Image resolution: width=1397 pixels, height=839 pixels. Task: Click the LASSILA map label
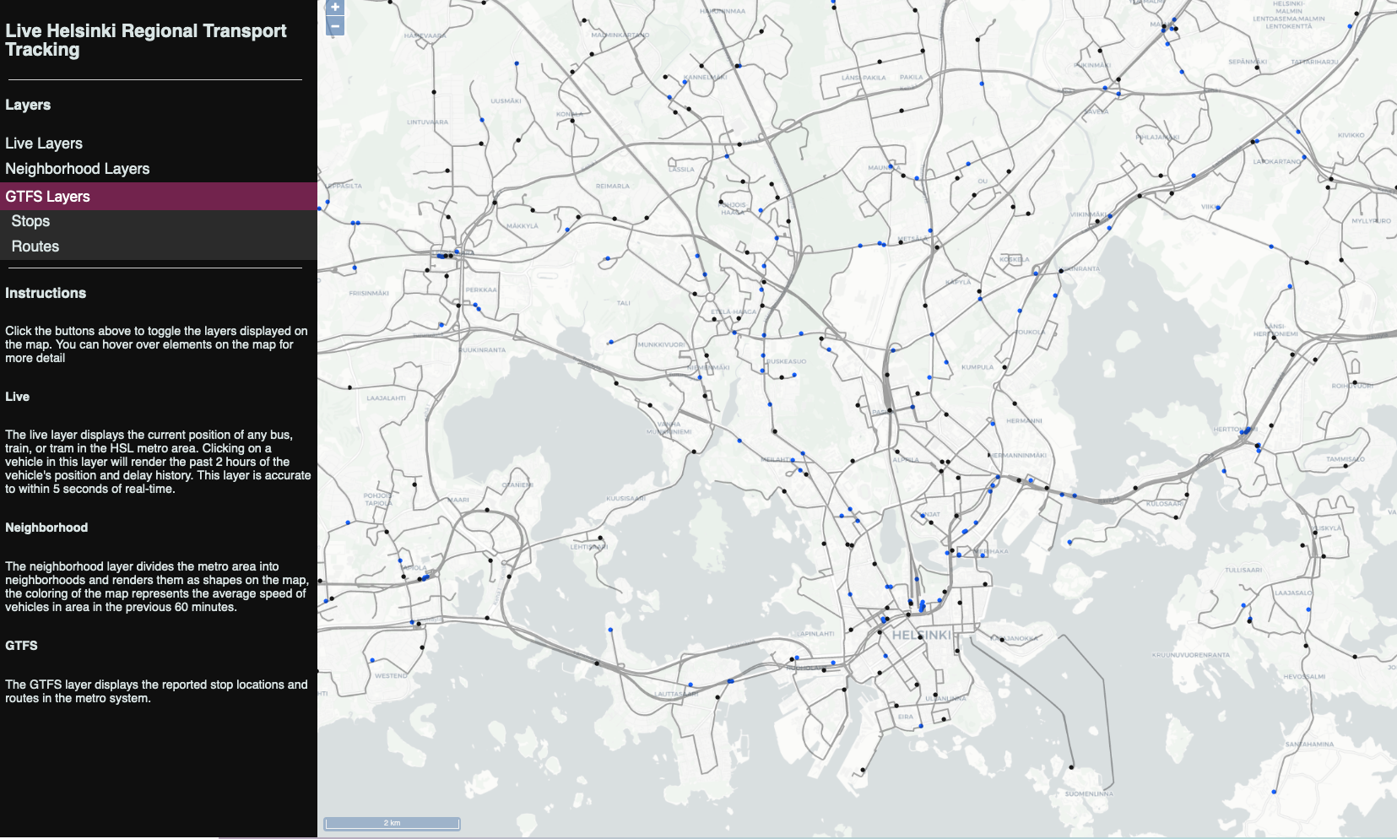(x=681, y=169)
